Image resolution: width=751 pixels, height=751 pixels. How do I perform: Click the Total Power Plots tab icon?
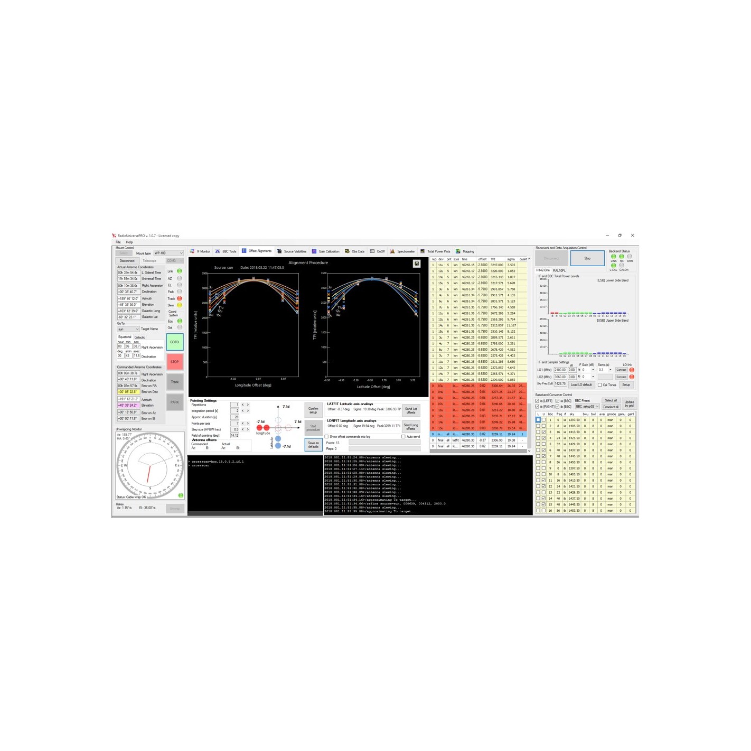pos(423,251)
